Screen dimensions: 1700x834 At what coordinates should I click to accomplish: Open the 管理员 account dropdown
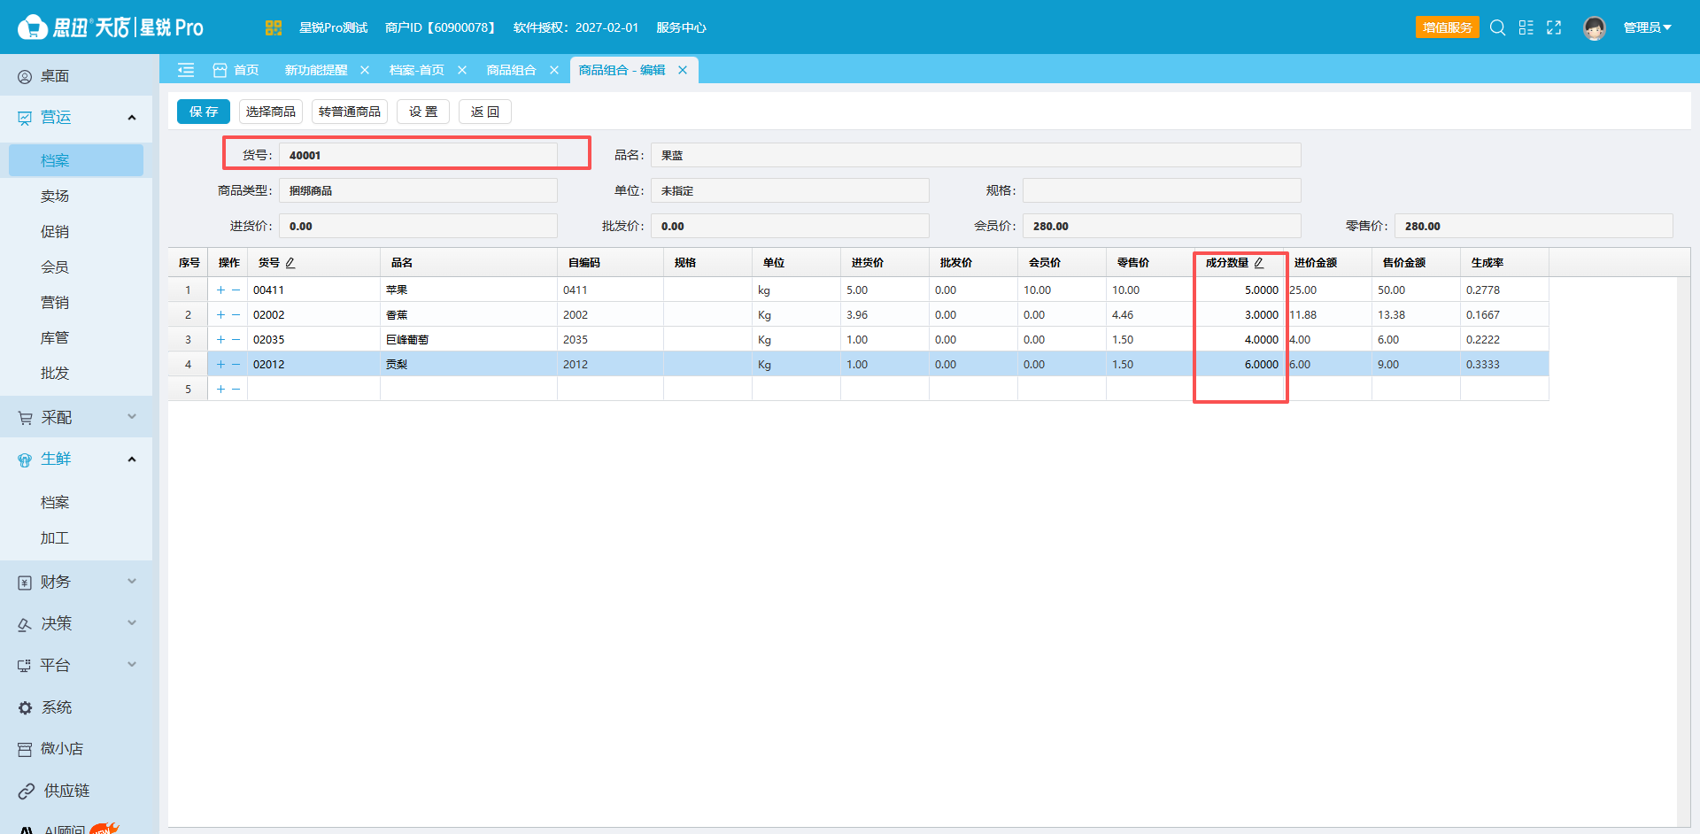pos(1648,27)
